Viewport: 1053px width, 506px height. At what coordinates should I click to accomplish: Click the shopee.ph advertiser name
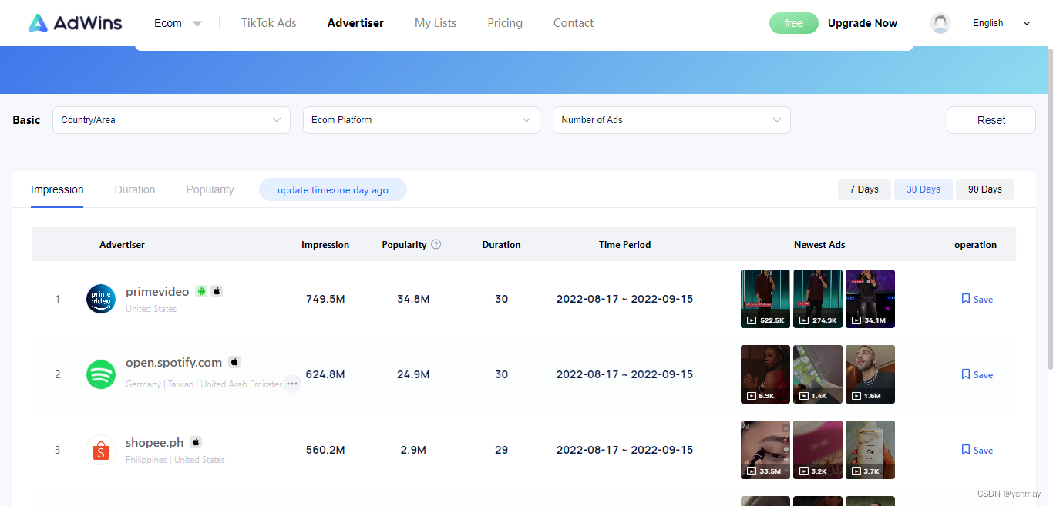point(155,443)
